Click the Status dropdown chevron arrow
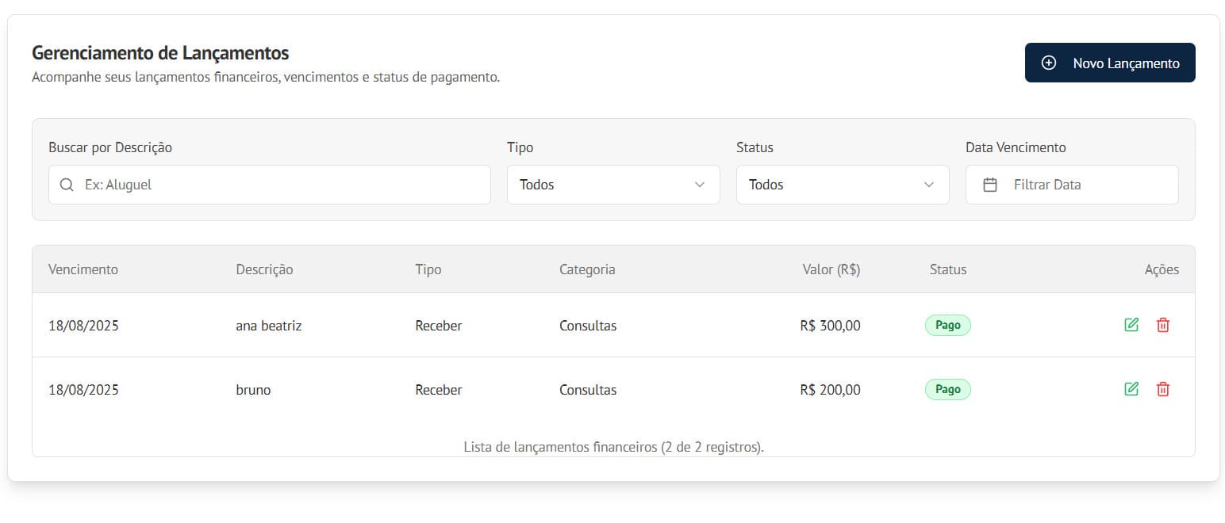 coord(929,185)
